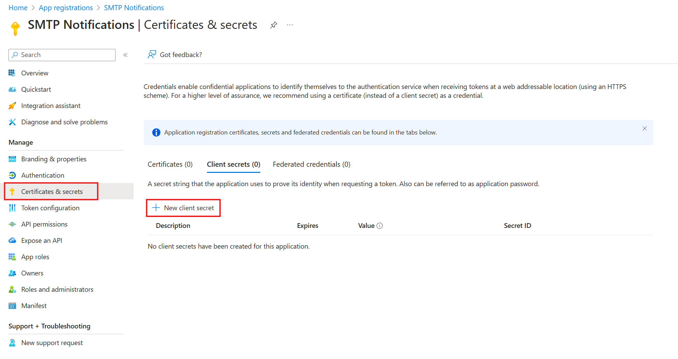678x359 pixels.
Task: Open the ellipsis more options menu
Action: coord(290,25)
